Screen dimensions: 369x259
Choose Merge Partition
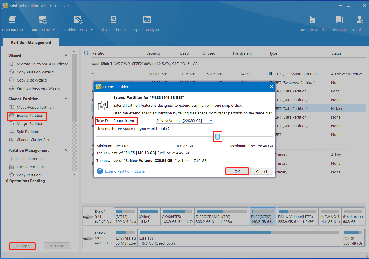click(x=26, y=124)
